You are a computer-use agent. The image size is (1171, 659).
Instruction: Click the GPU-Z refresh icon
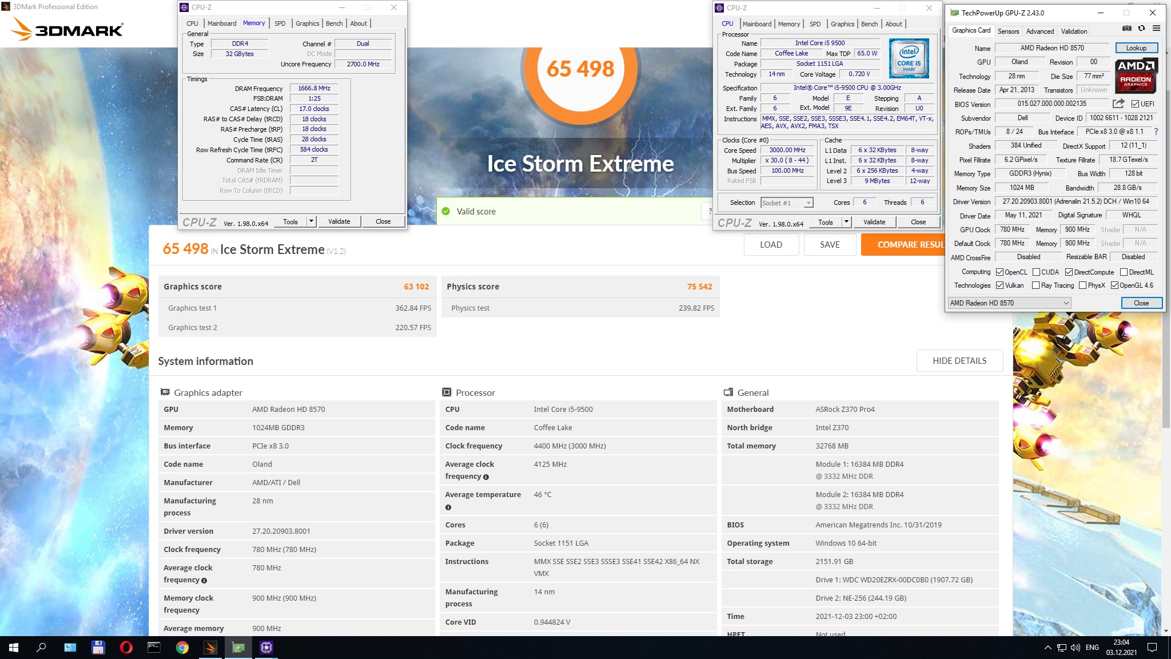tap(1141, 28)
